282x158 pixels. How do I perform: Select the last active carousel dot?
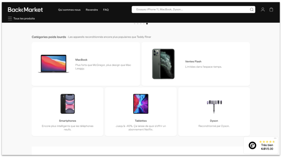point(147,24)
